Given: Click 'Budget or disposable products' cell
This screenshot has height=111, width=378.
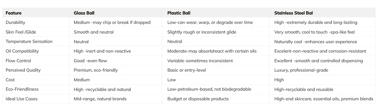Looking at the screenshot, I should tap(198, 99).
